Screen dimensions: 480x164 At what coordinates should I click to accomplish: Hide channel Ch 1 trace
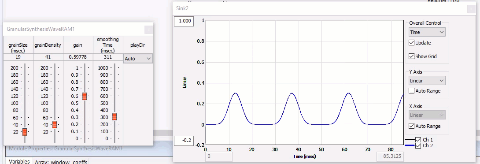[x=418, y=140]
